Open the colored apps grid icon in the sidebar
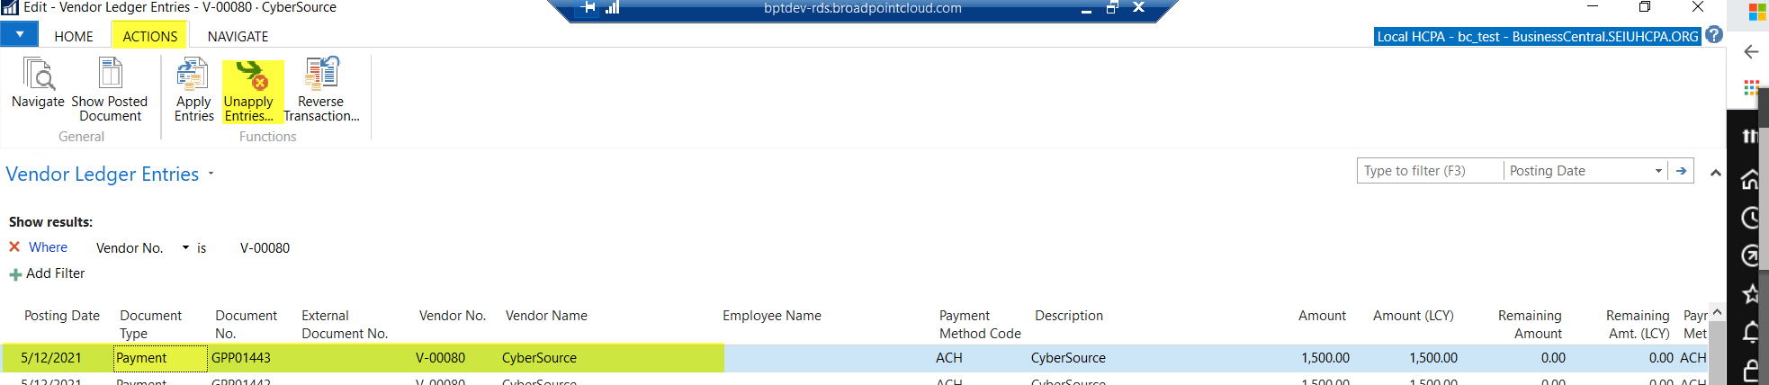 pos(1751,87)
